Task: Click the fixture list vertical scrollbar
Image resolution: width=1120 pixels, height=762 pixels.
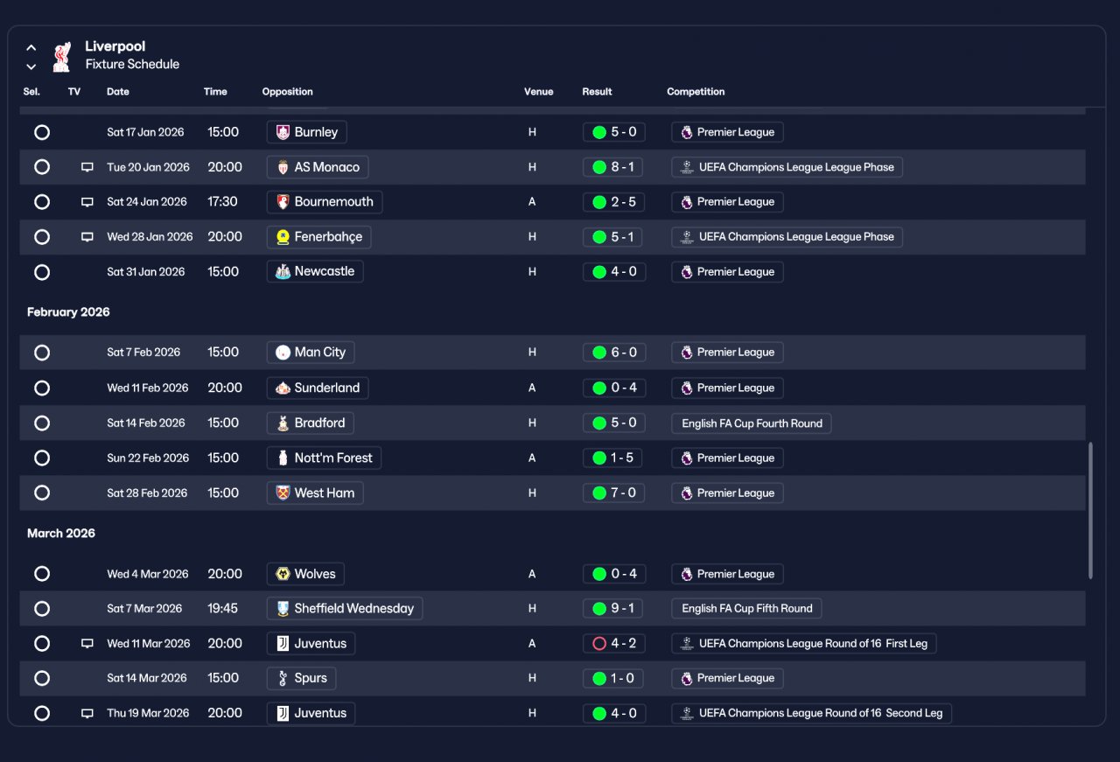Action: [x=1090, y=510]
